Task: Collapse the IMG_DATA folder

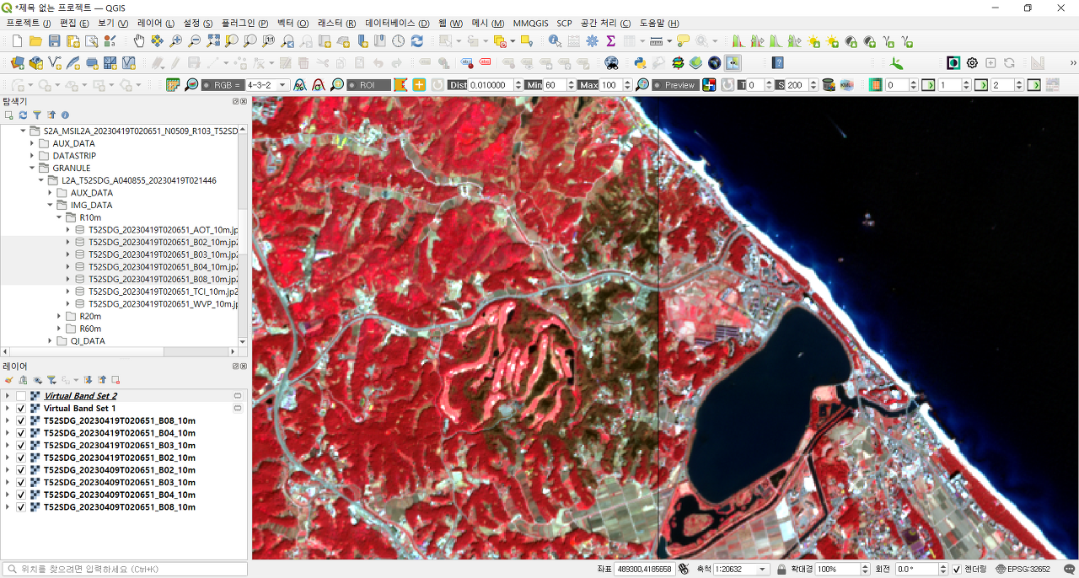Action: [x=51, y=205]
